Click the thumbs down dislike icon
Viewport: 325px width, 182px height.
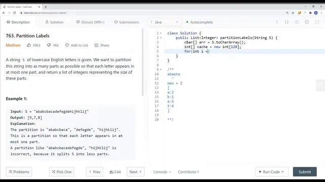point(49,45)
